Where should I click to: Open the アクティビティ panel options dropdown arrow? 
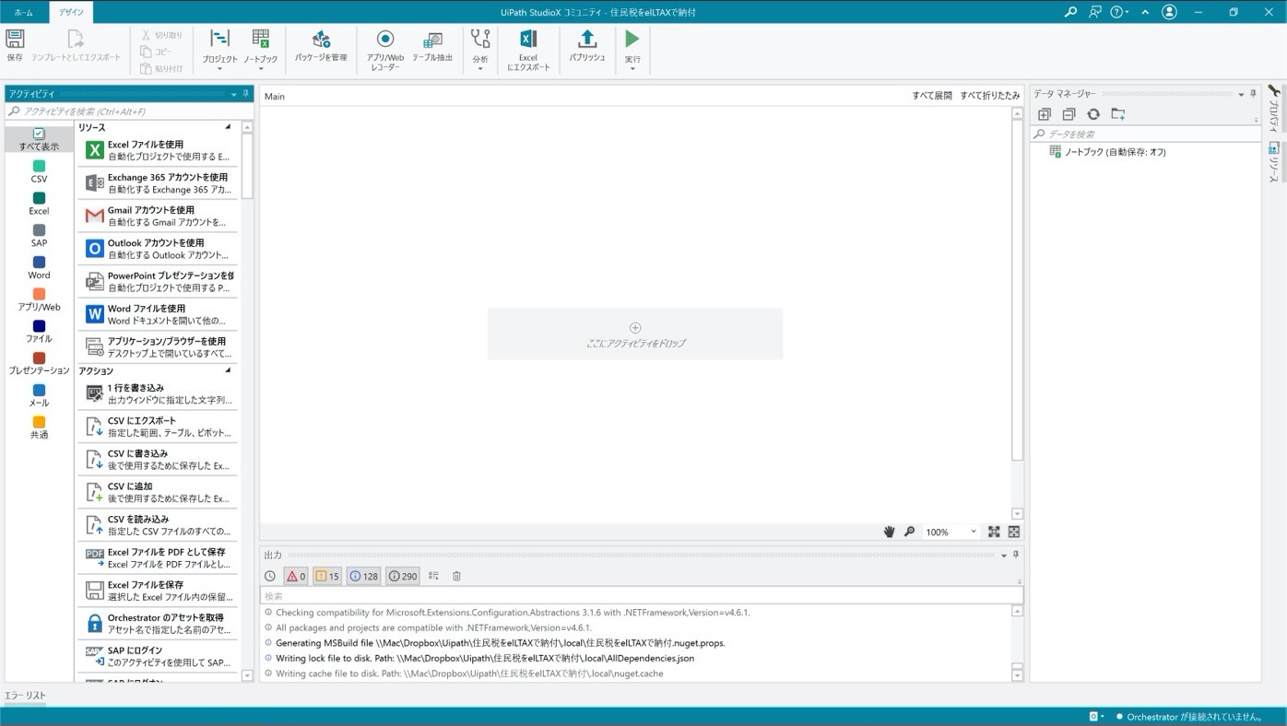coord(233,94)
